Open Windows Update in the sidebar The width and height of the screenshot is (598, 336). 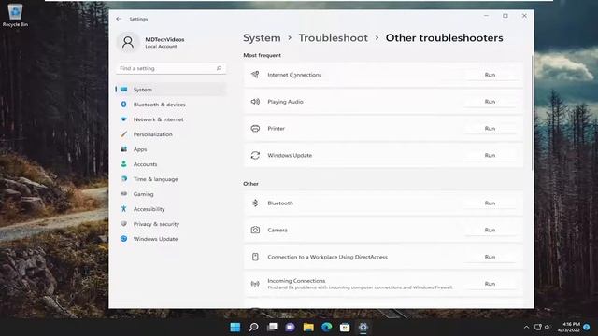click(170, 239)
